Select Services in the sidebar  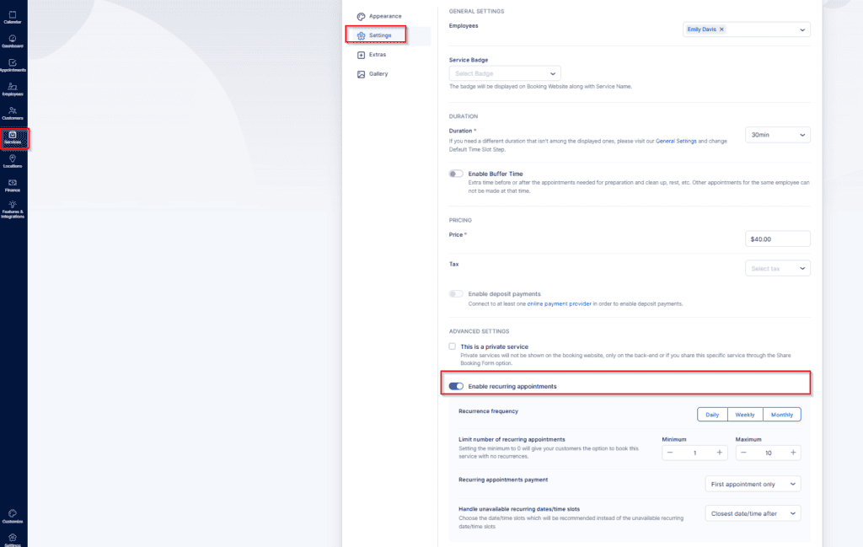(13, 137)
